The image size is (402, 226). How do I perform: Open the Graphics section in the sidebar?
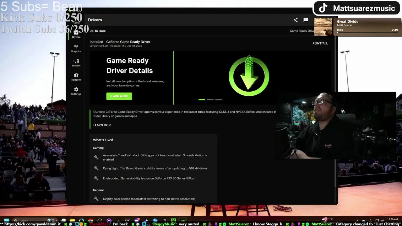tap(76, 49)
